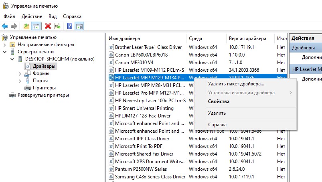Click Дополнительные действия under Драйверы

312,57
